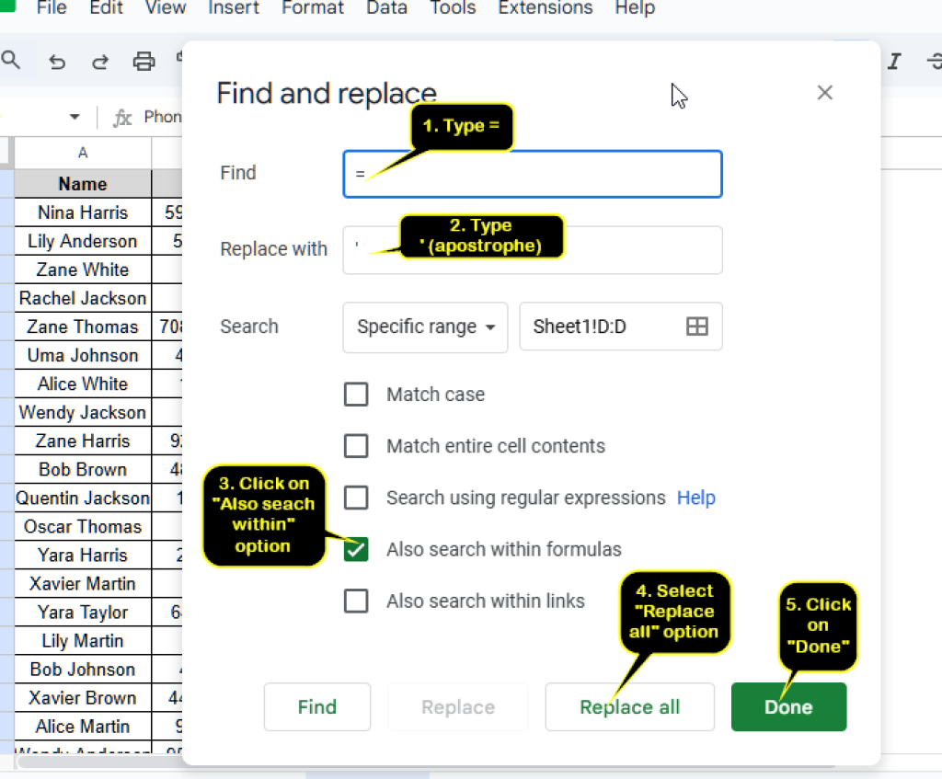Check Match entire cell contents
The image size is (942, 779).
(356, 446)
